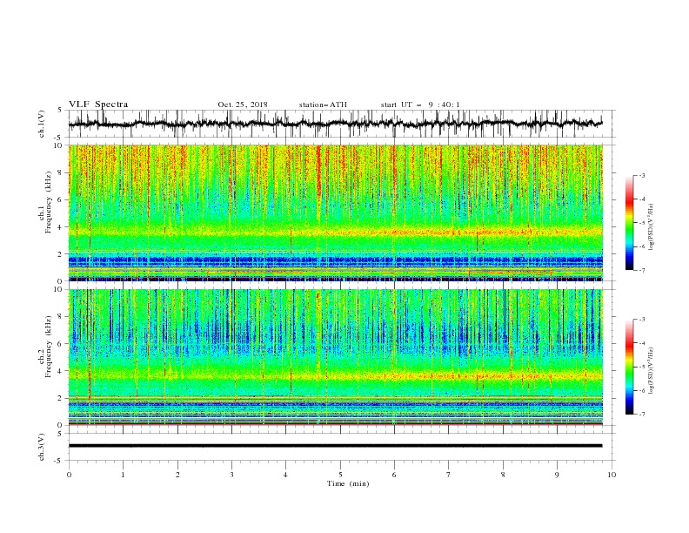Click time axis tick label "9"
This screenshot has height=533, width=689.
(x=557, y=475)
